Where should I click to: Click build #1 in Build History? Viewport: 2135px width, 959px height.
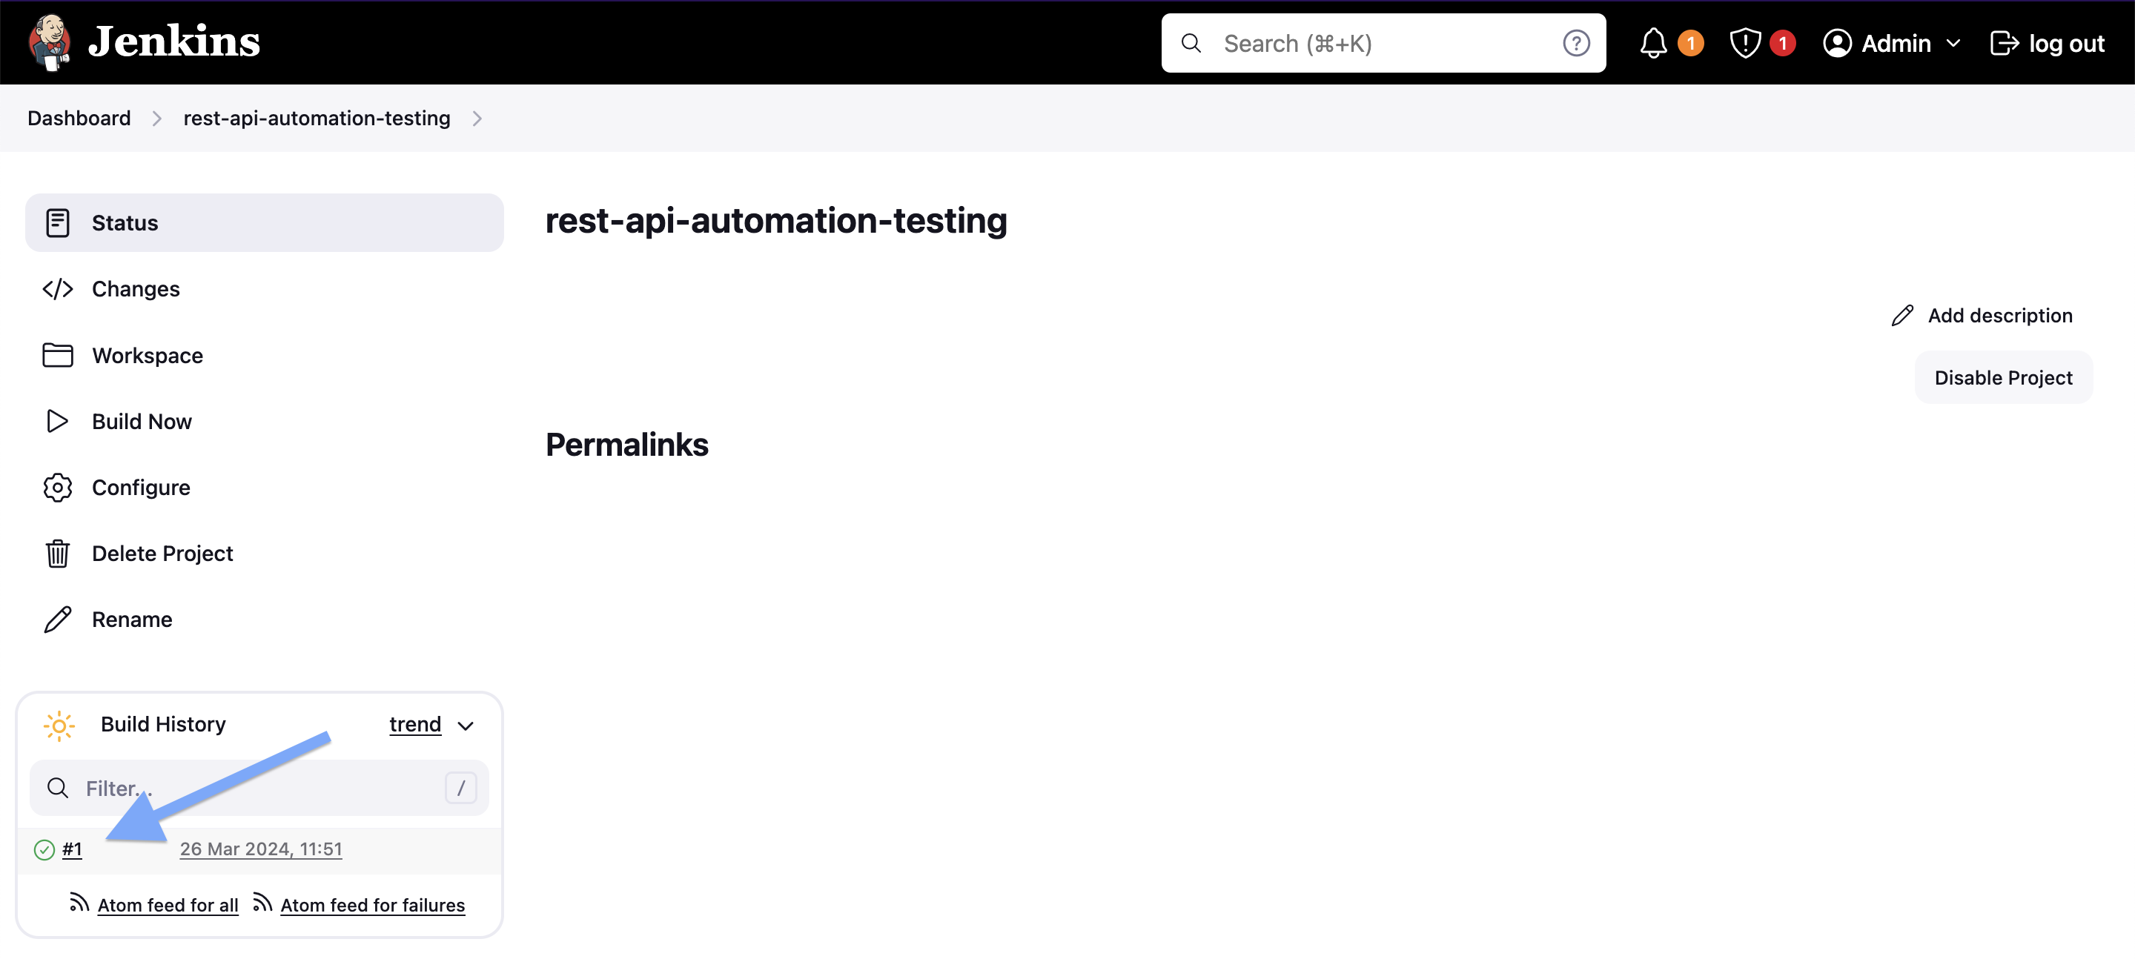72,849
